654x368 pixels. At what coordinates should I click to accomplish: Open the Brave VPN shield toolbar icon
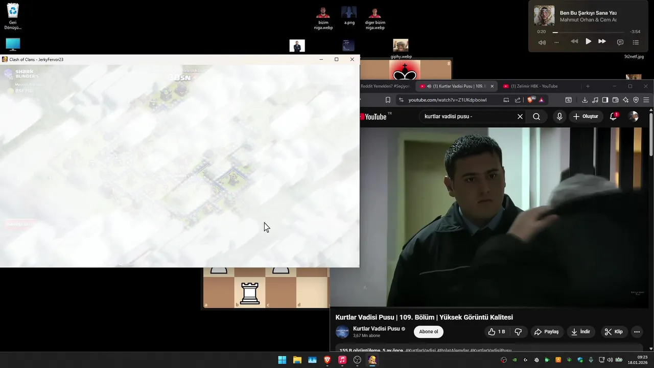[636, 100]
